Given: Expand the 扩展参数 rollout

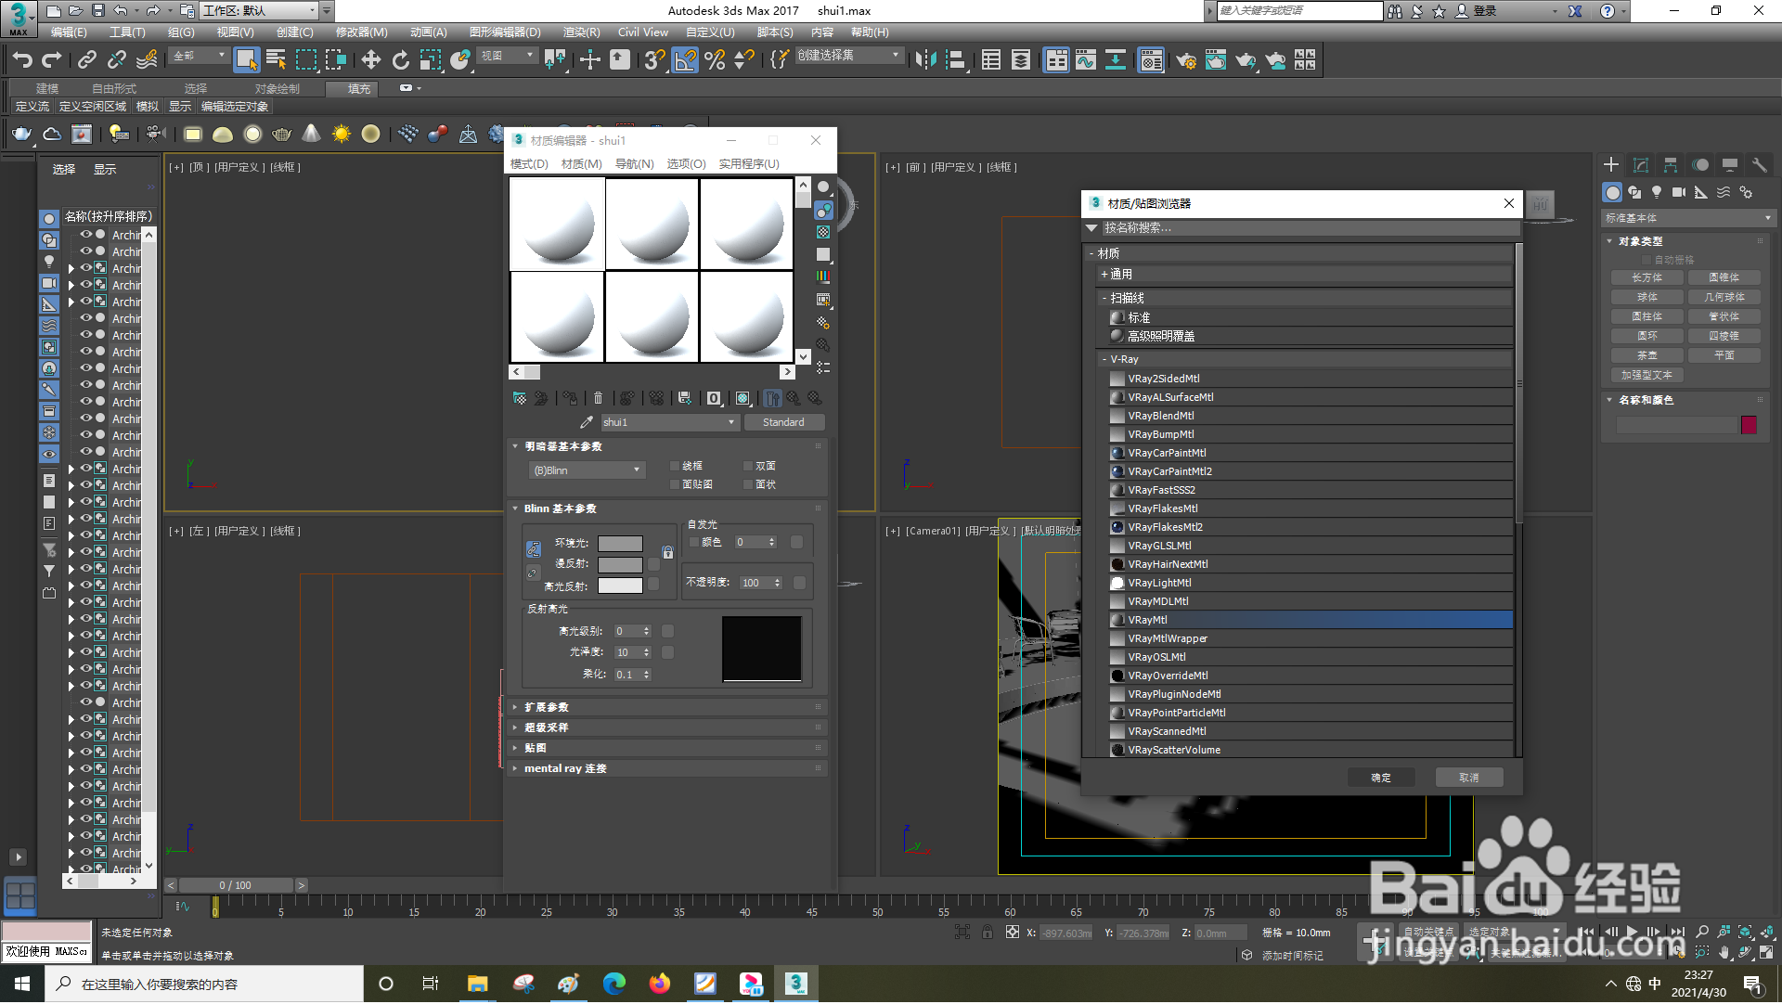Looking at the screenshot, I should point(666,708).
